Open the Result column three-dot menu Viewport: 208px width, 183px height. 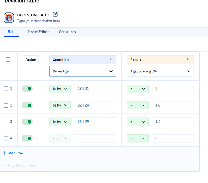tap(188, 60)
